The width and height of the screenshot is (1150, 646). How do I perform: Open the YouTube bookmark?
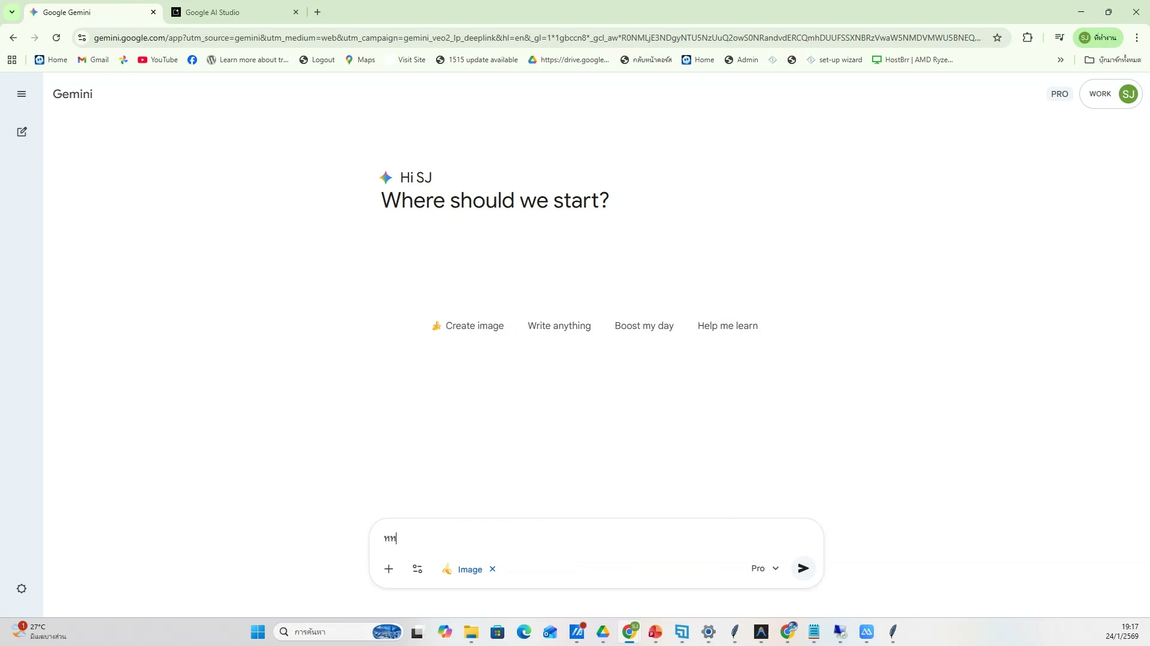[158, 60]
